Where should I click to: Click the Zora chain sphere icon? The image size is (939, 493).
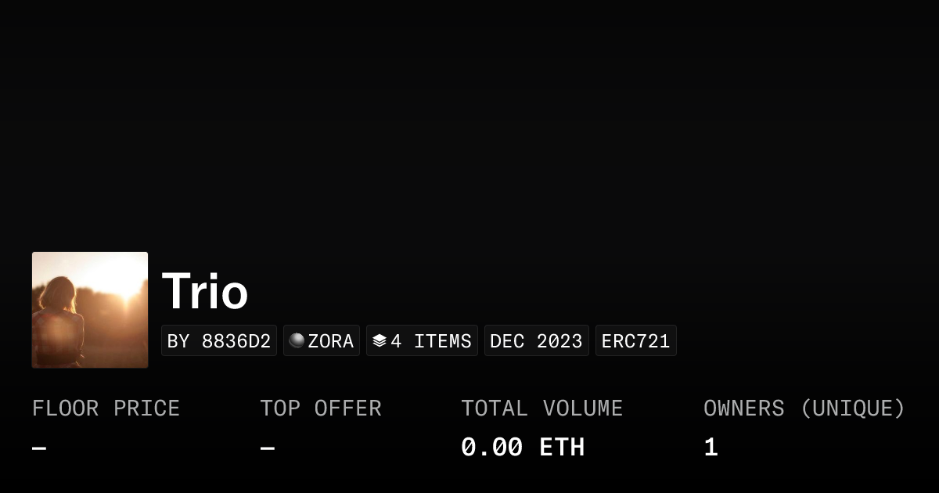tap(297, 340)
